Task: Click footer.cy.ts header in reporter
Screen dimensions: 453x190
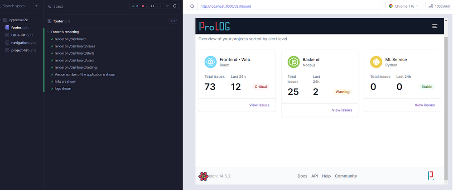Action: coord(62,21)
